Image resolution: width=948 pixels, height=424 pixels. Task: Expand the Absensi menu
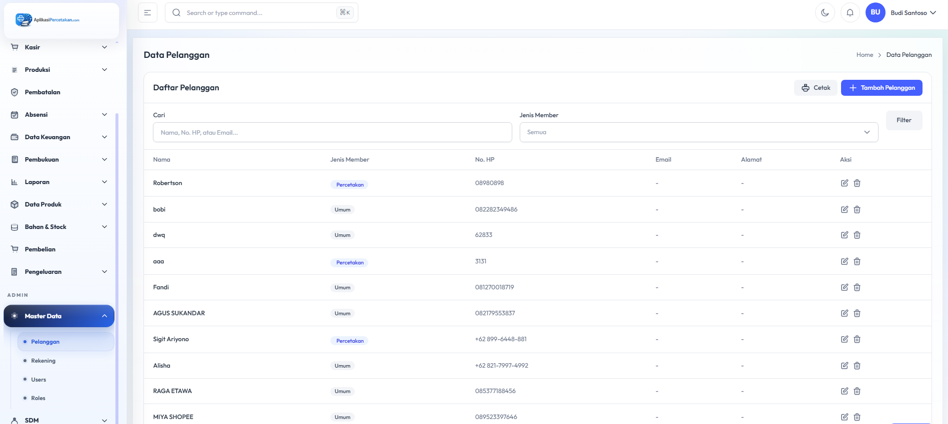tap(59, 115)
